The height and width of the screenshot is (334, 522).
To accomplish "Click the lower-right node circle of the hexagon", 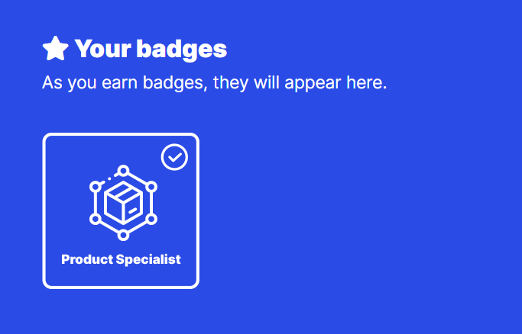I will (151, 219).
